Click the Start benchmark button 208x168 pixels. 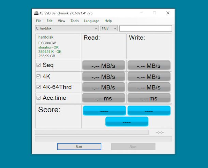point(79,146)
